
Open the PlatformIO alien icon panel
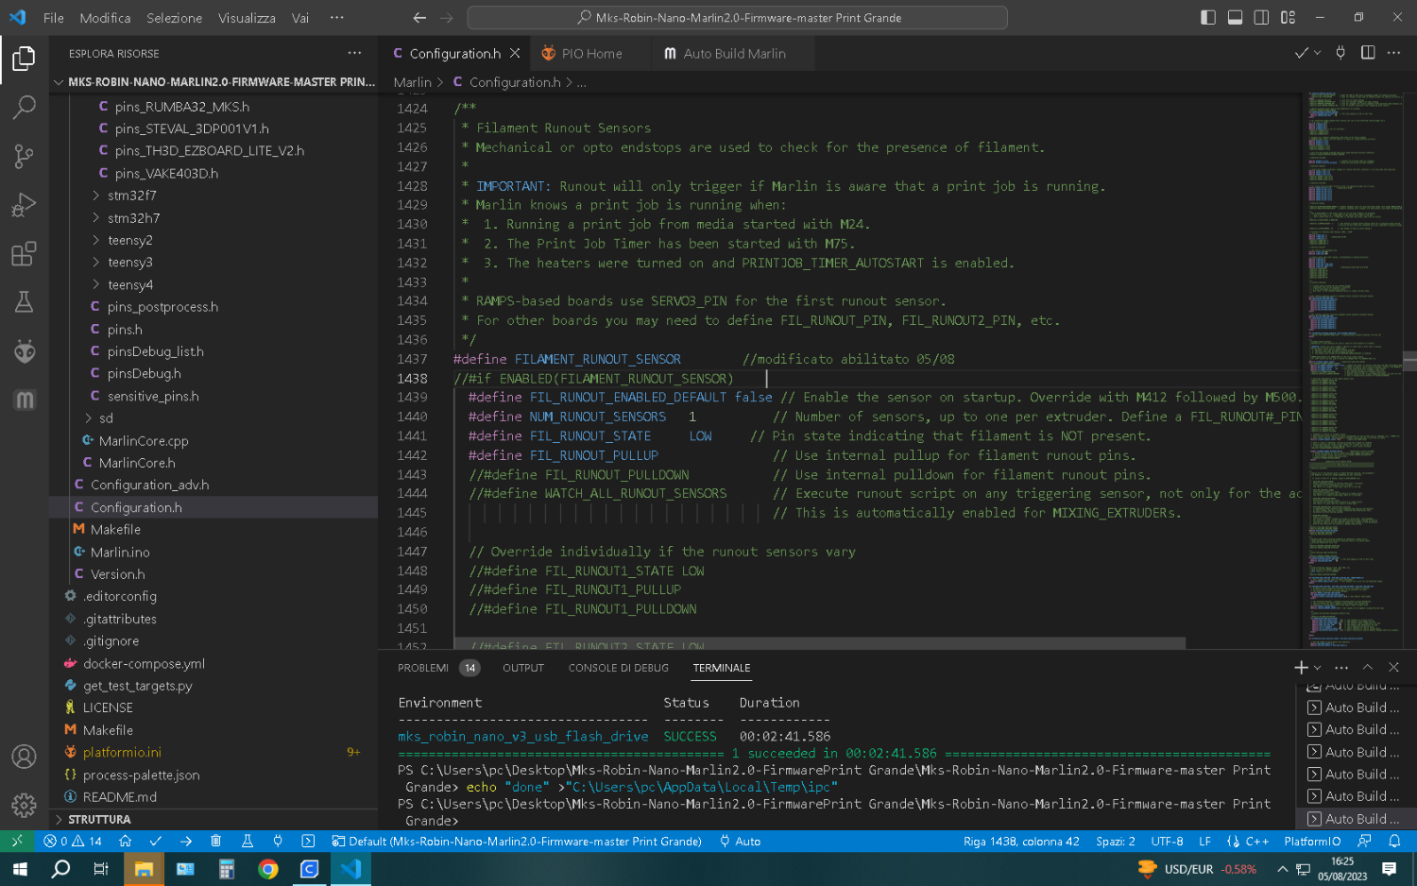coord(24,351)
